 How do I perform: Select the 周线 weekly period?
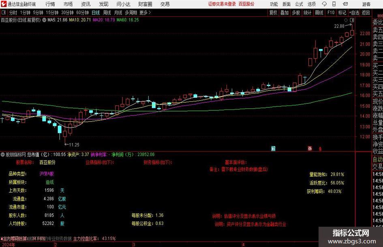click(107, 13)
